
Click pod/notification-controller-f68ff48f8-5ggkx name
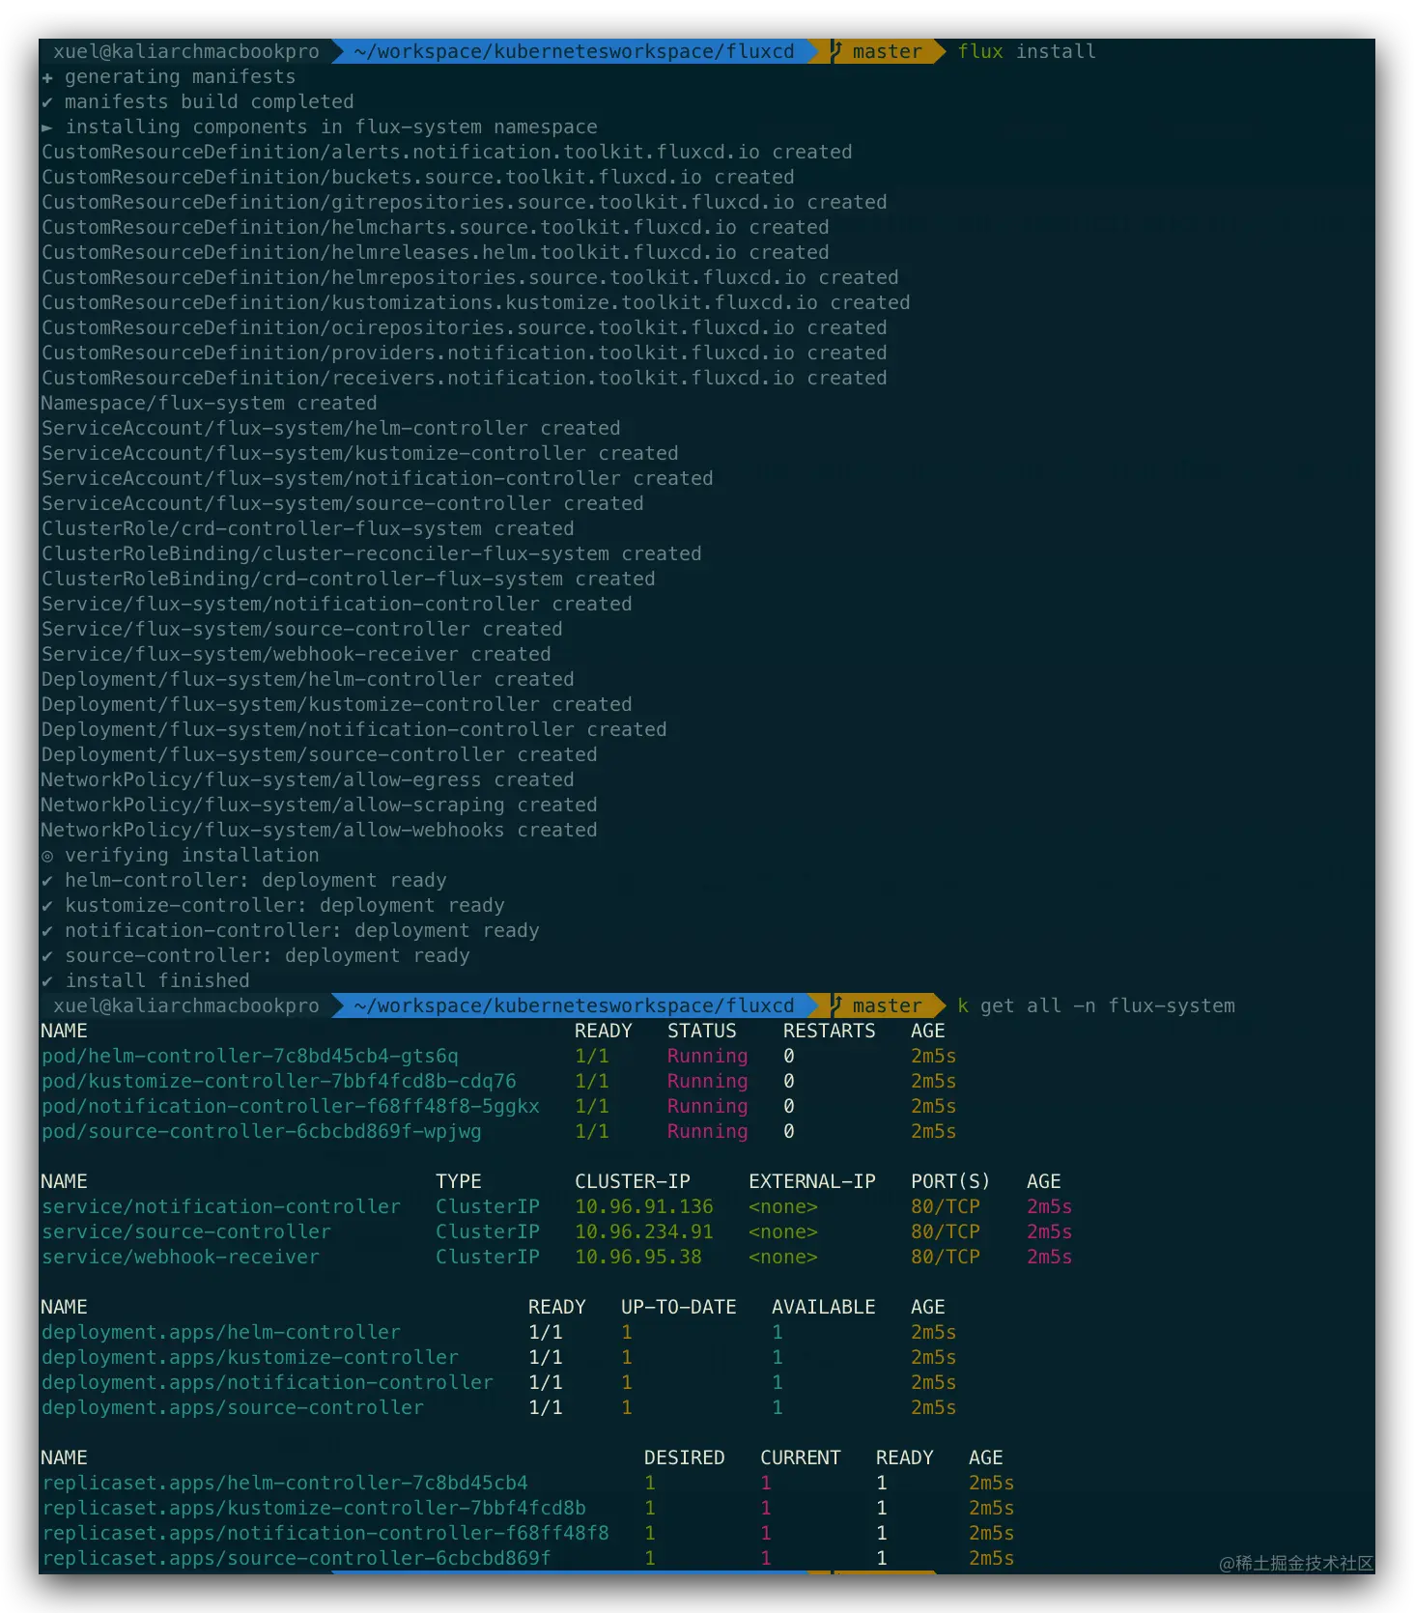pyautogui.click(x=291, y=1106)
